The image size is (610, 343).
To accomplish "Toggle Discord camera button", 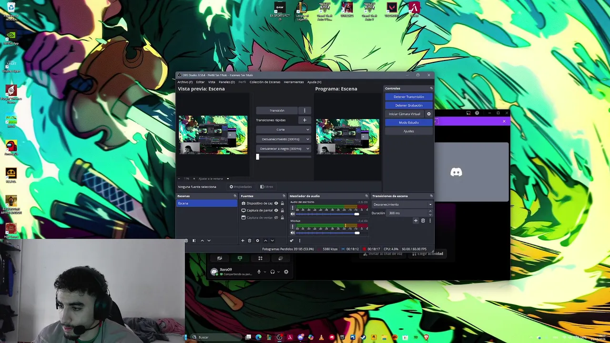I will coord(220,258).
